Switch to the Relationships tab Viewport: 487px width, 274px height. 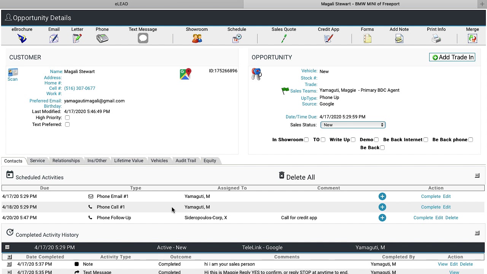pyautogui.click(x=66, y=161)
